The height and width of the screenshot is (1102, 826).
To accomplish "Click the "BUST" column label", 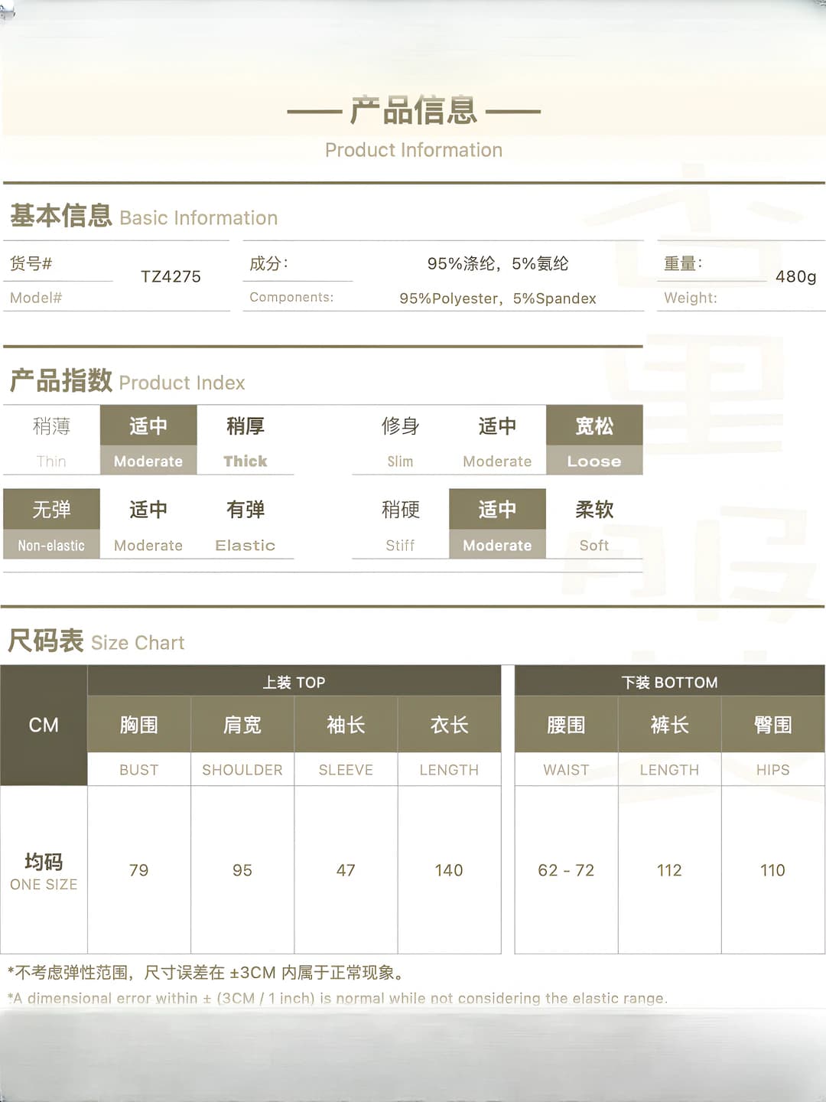I will 139,770.
